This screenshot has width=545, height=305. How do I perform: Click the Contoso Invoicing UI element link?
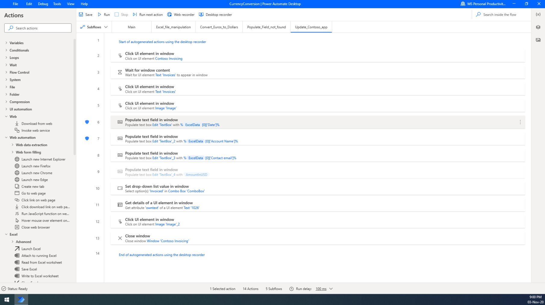click(x=169, y=59)
